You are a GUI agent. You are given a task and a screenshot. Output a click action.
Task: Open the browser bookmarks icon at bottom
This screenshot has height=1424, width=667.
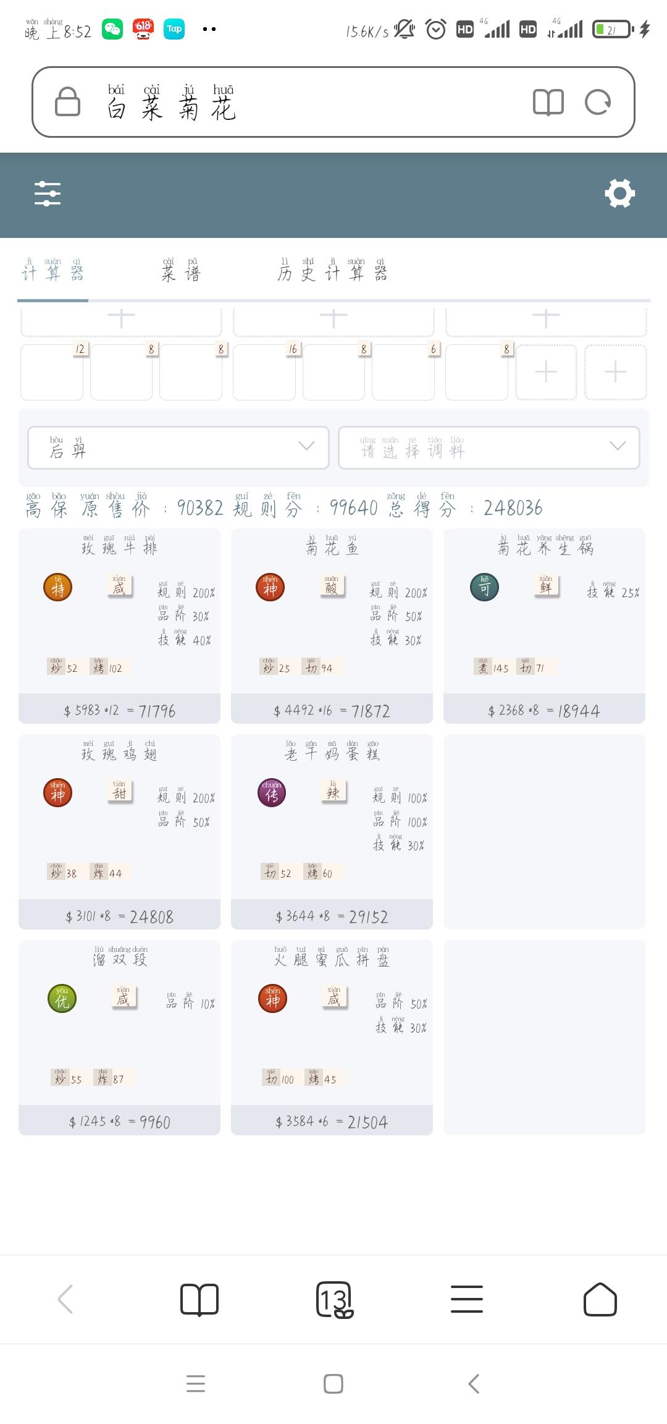click(x=199, y=1299)
